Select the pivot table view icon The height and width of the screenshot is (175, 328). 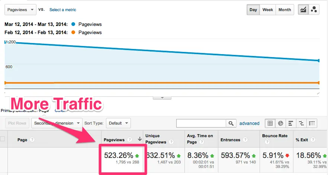[x=312, y=123]
